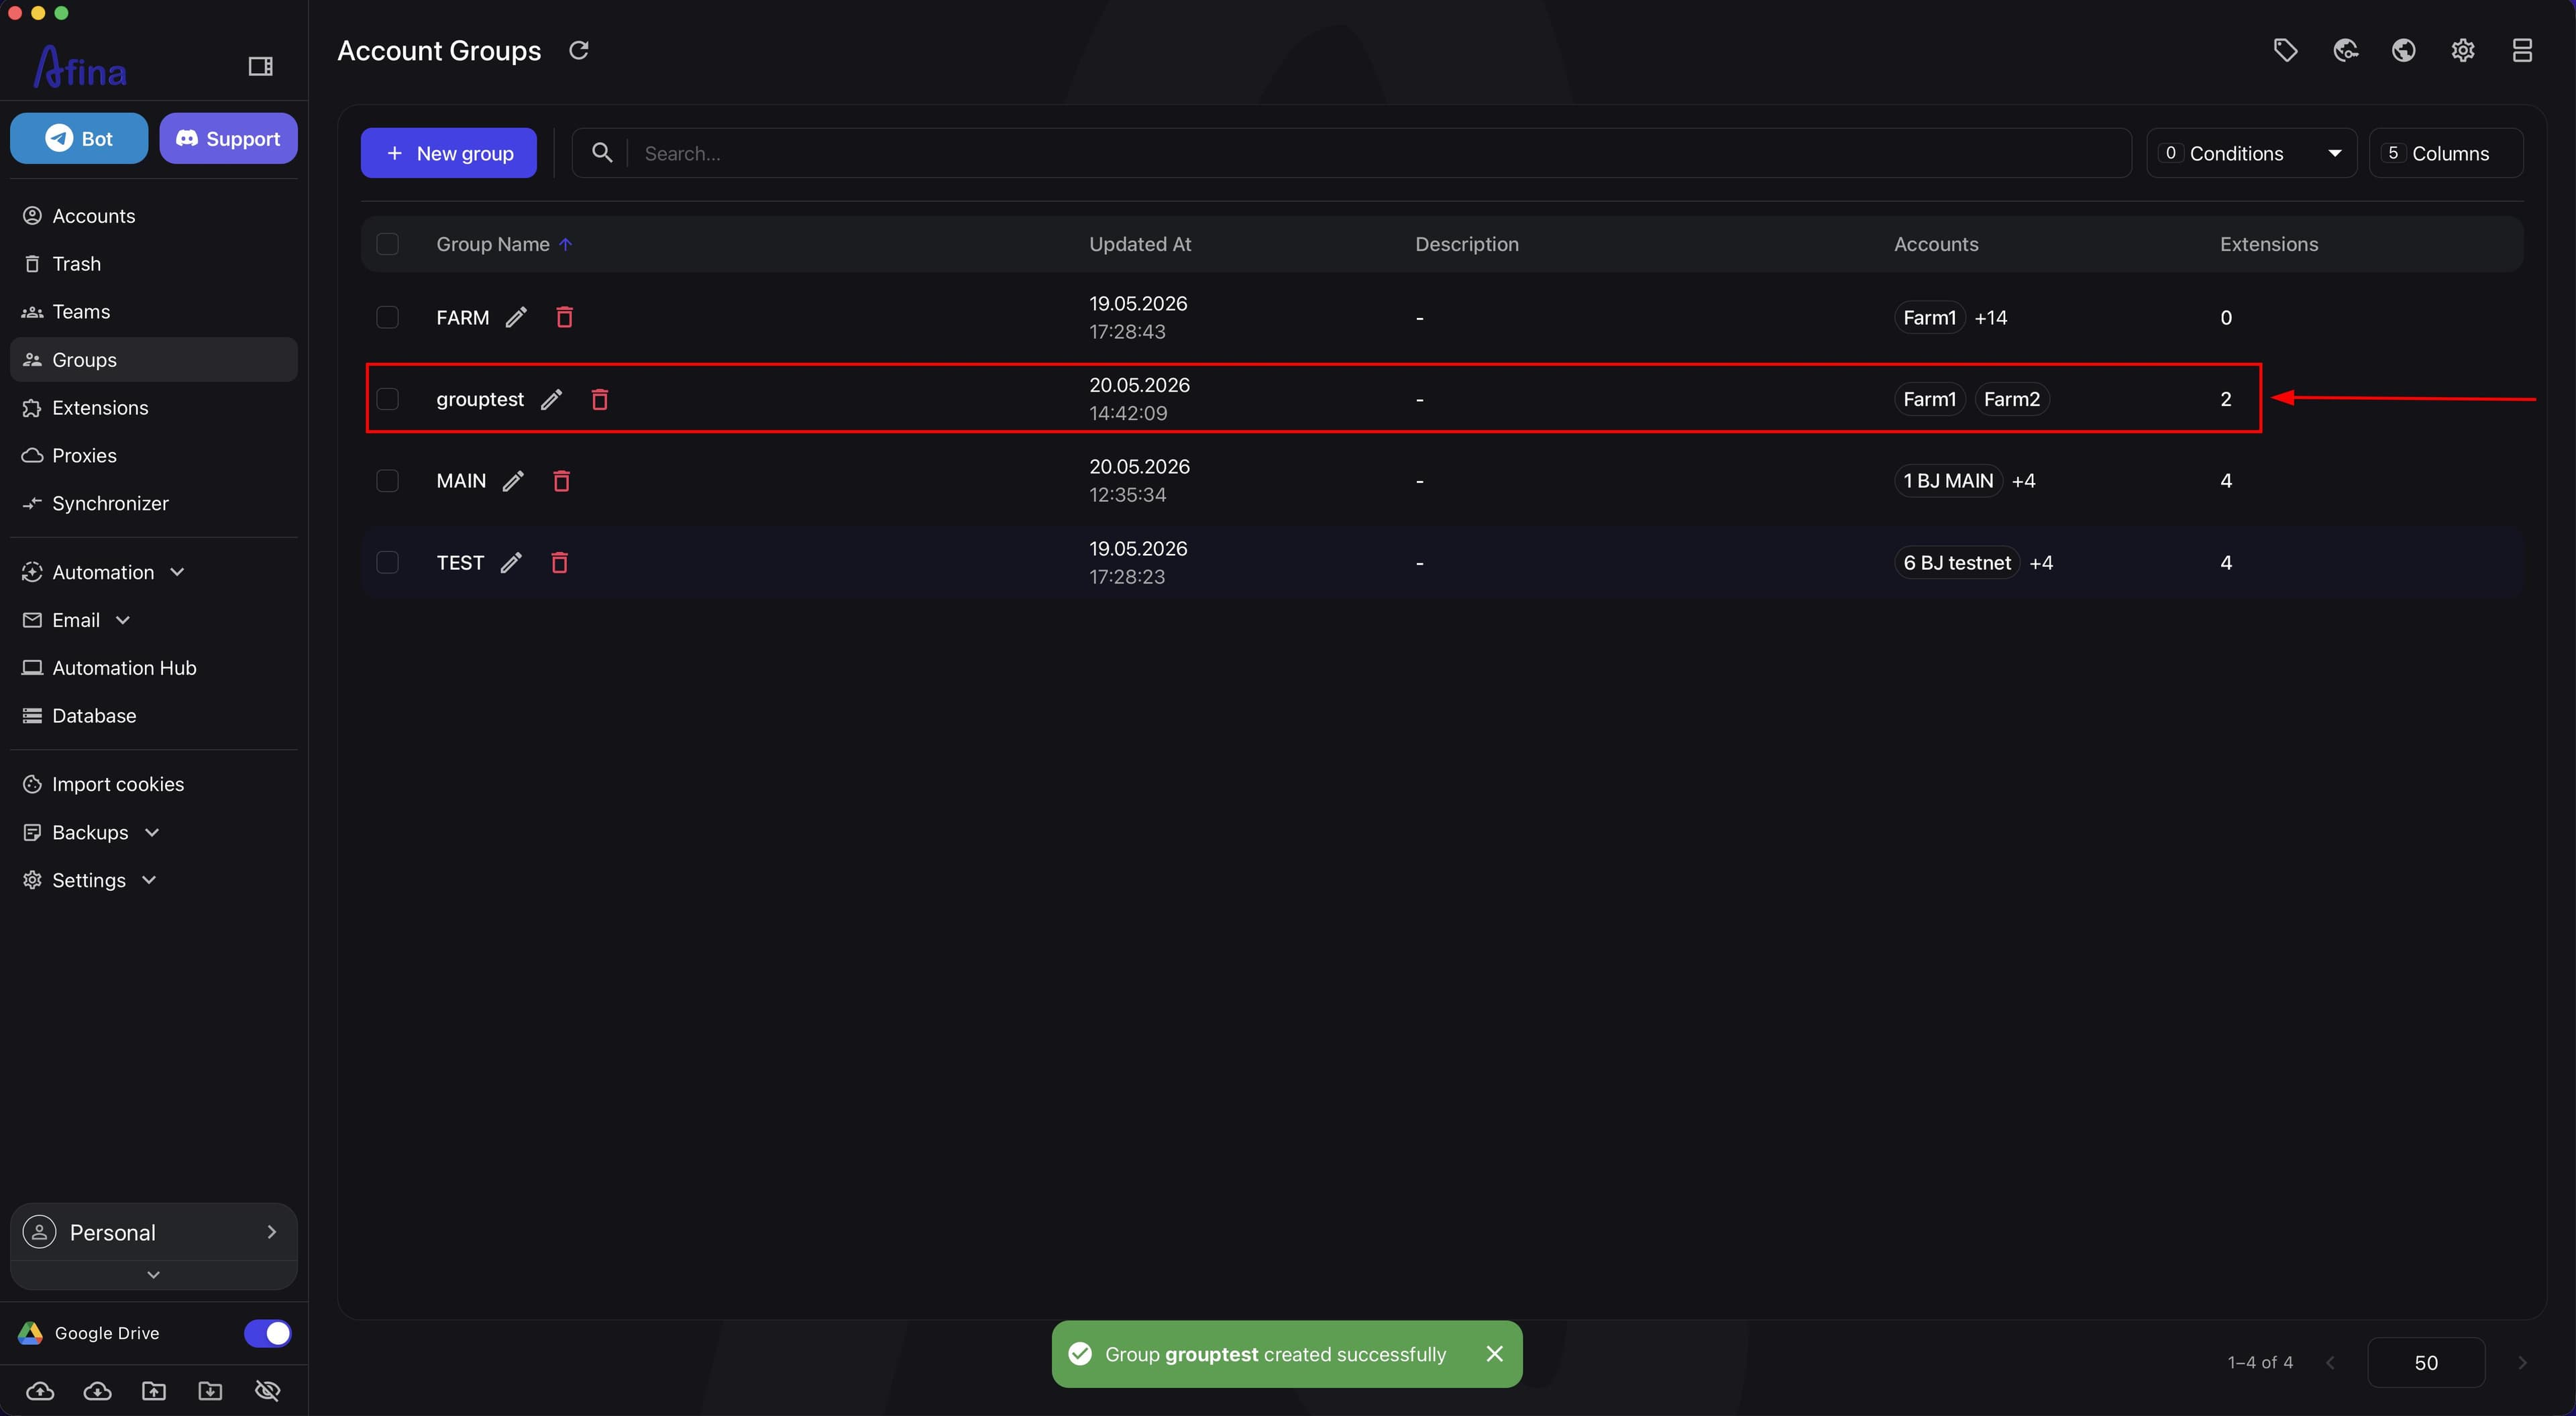Click the New group button
The height and width of the screenshot is (1416, 2576).
pos(448,153)
